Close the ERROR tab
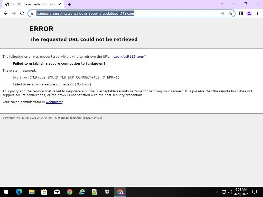Viewport: 263px width, 197px height. tap(60, 5)
